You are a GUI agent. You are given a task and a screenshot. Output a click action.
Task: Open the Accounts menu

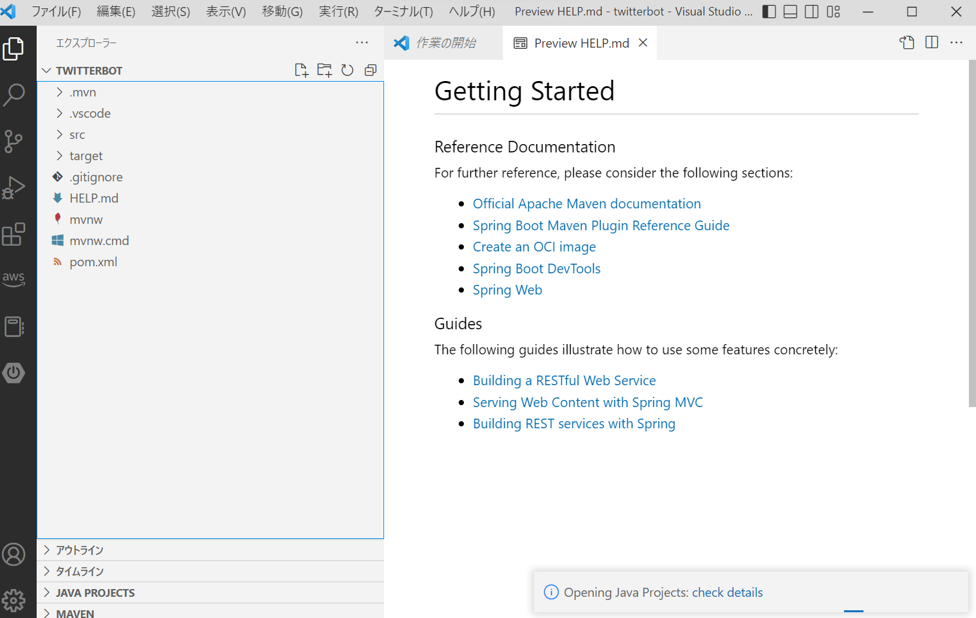(x=14, y=554)
